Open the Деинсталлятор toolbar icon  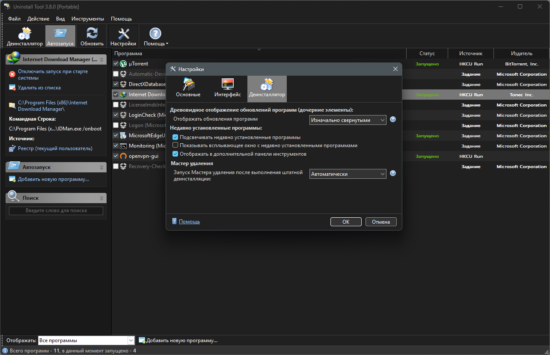tap(24, 34)
